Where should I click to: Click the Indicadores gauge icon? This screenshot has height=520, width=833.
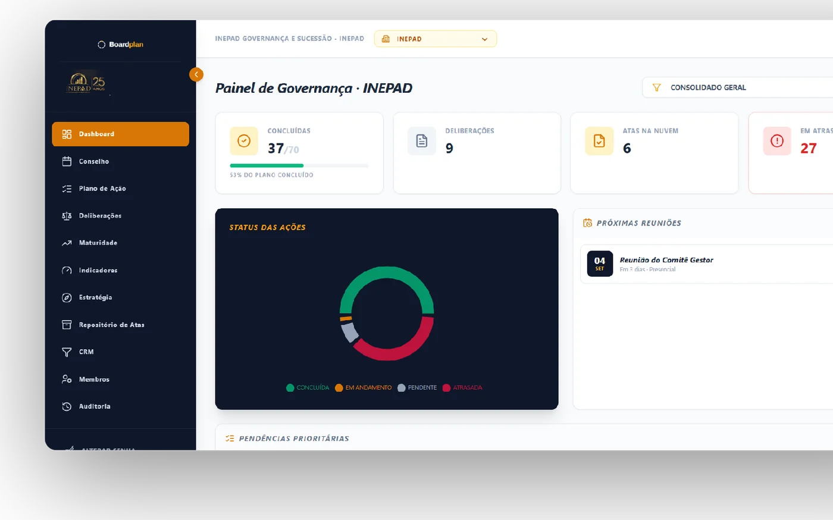pyautogui.click(x=67, y=270)
